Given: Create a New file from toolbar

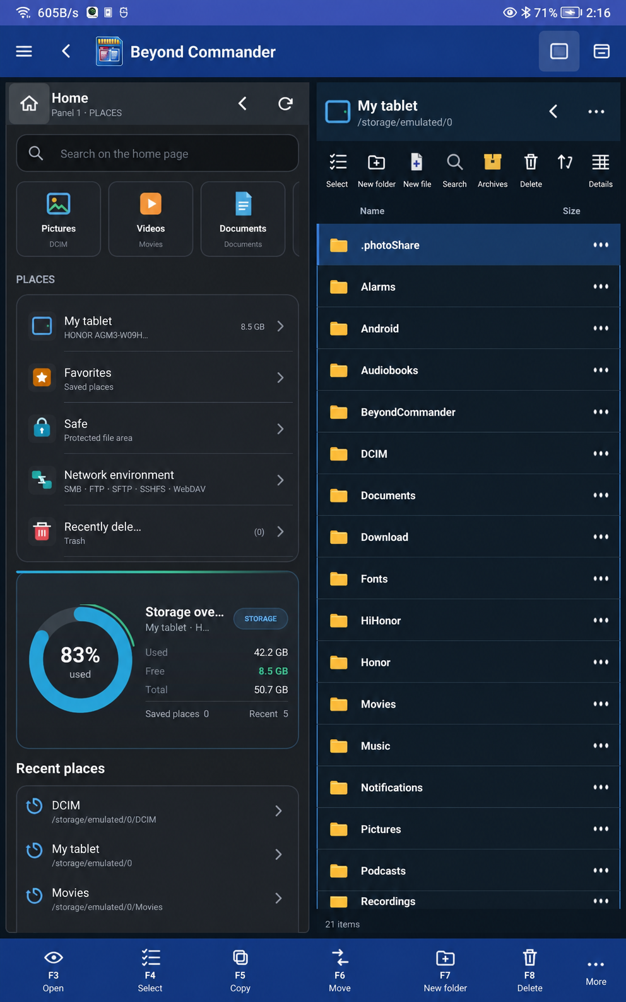Looking at the screenshot, I should [417, 171].
